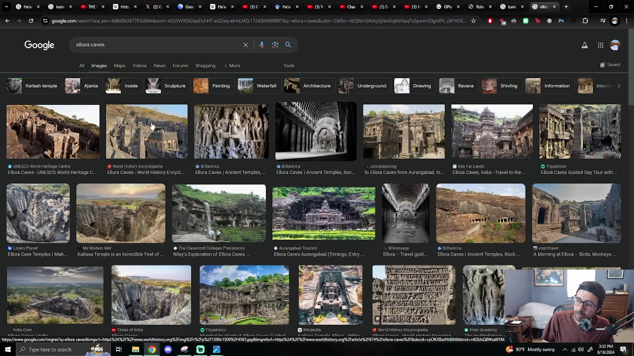
Task: Show more filter chips with right arrow
Action: pos(619,86)
